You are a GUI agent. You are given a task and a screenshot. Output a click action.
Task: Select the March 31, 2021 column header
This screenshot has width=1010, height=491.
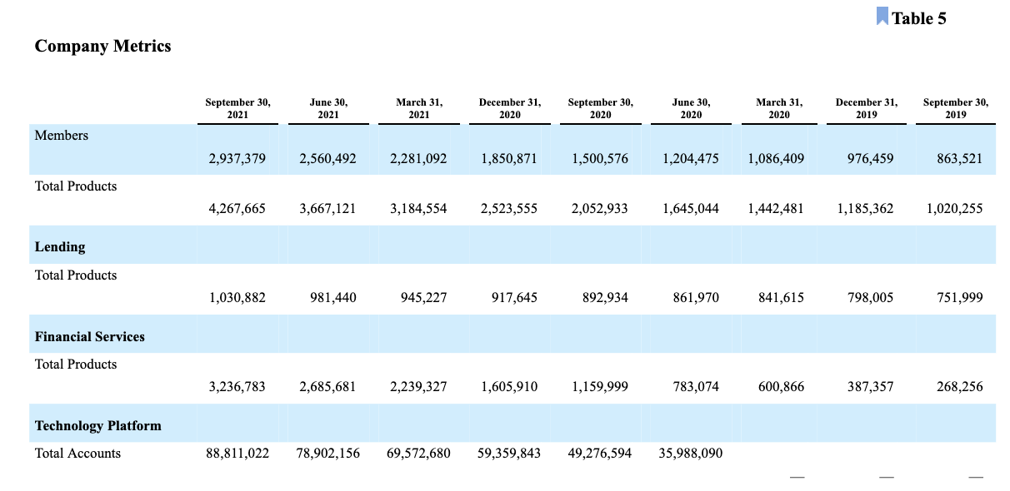(x=419, y=108)
